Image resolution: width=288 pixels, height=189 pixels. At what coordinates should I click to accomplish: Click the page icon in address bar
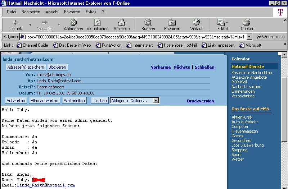pos(23,37)
